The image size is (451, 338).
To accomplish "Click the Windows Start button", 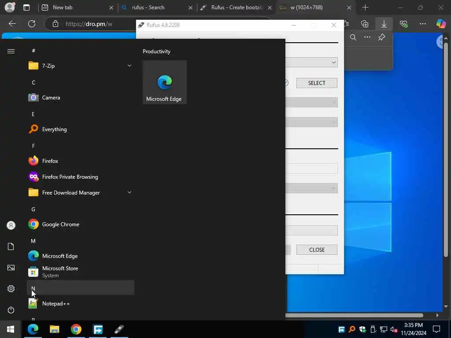I will [11, 329].
